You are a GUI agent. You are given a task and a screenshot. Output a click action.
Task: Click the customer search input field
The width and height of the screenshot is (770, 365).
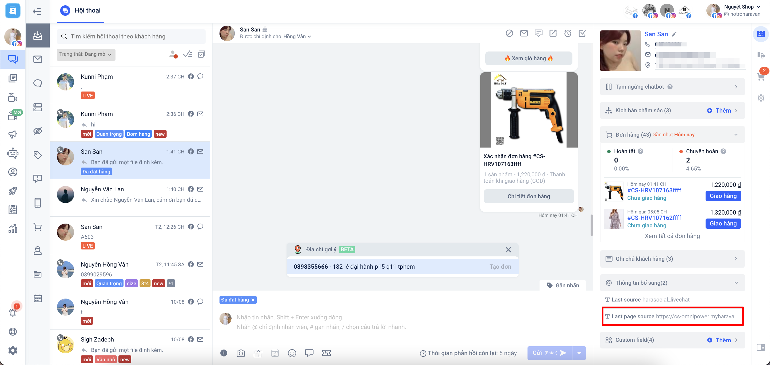click(132, 36)
